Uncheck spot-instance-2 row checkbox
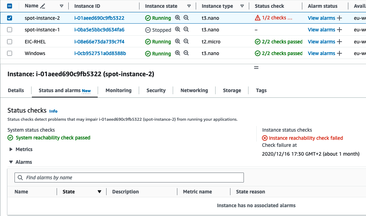Screen dimensions: 366x216 tap(10, 18)
